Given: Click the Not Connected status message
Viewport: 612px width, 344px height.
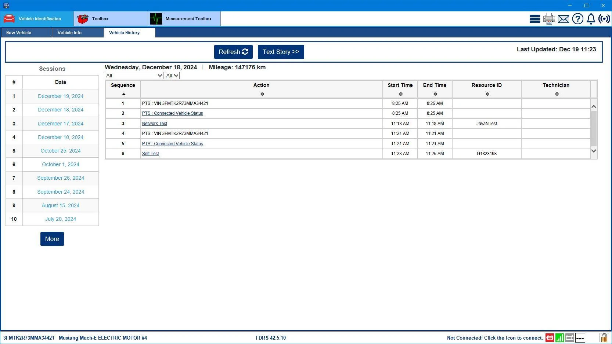Looking at the screenshot, I should coord(495,338).
